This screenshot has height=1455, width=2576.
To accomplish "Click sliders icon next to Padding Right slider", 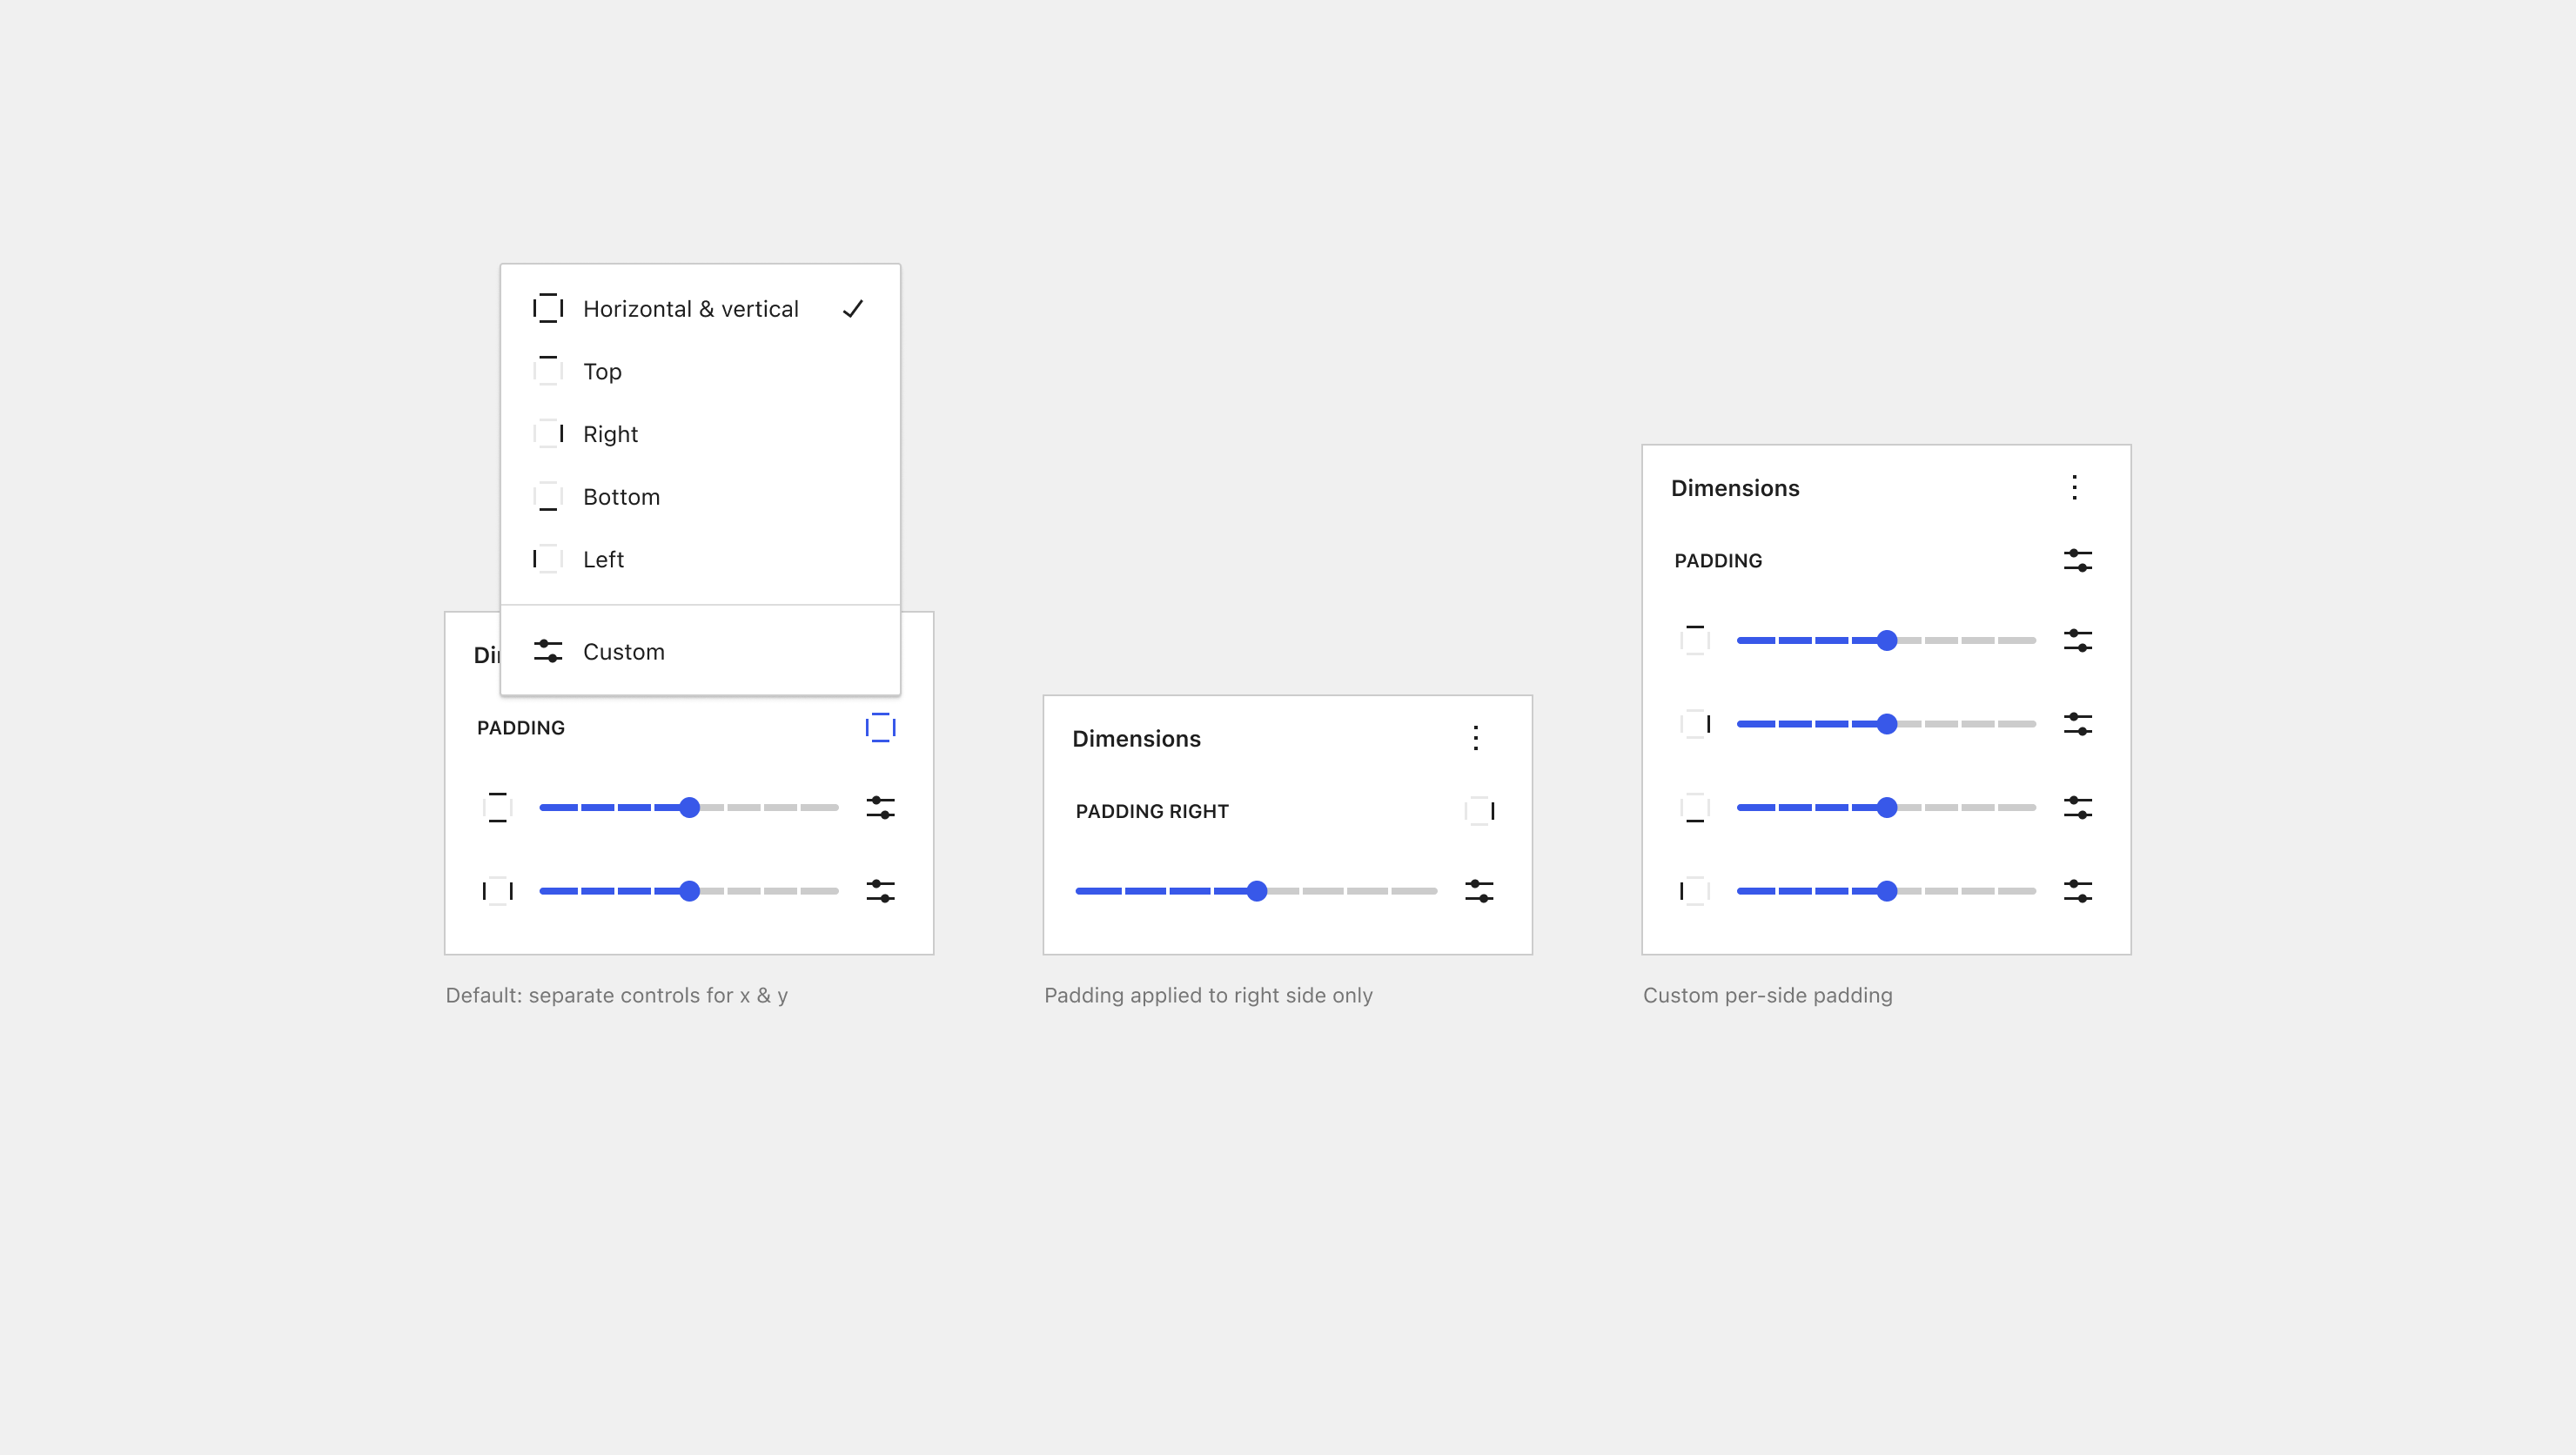I will tap(1478, 890).
